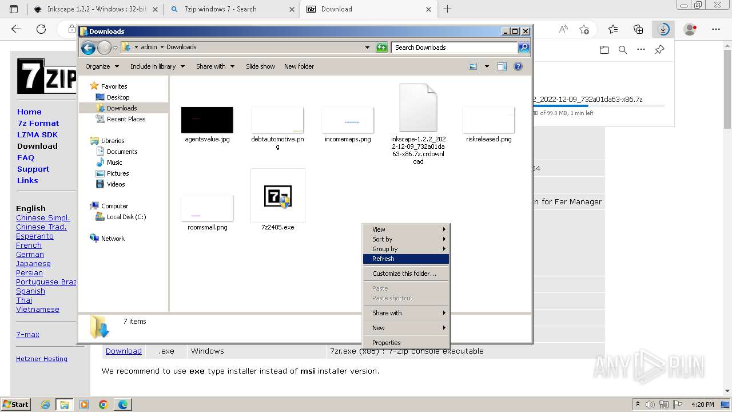Select Customize this folder option
732x412 pixels.
pyautogui.click(x=406, y=274)
